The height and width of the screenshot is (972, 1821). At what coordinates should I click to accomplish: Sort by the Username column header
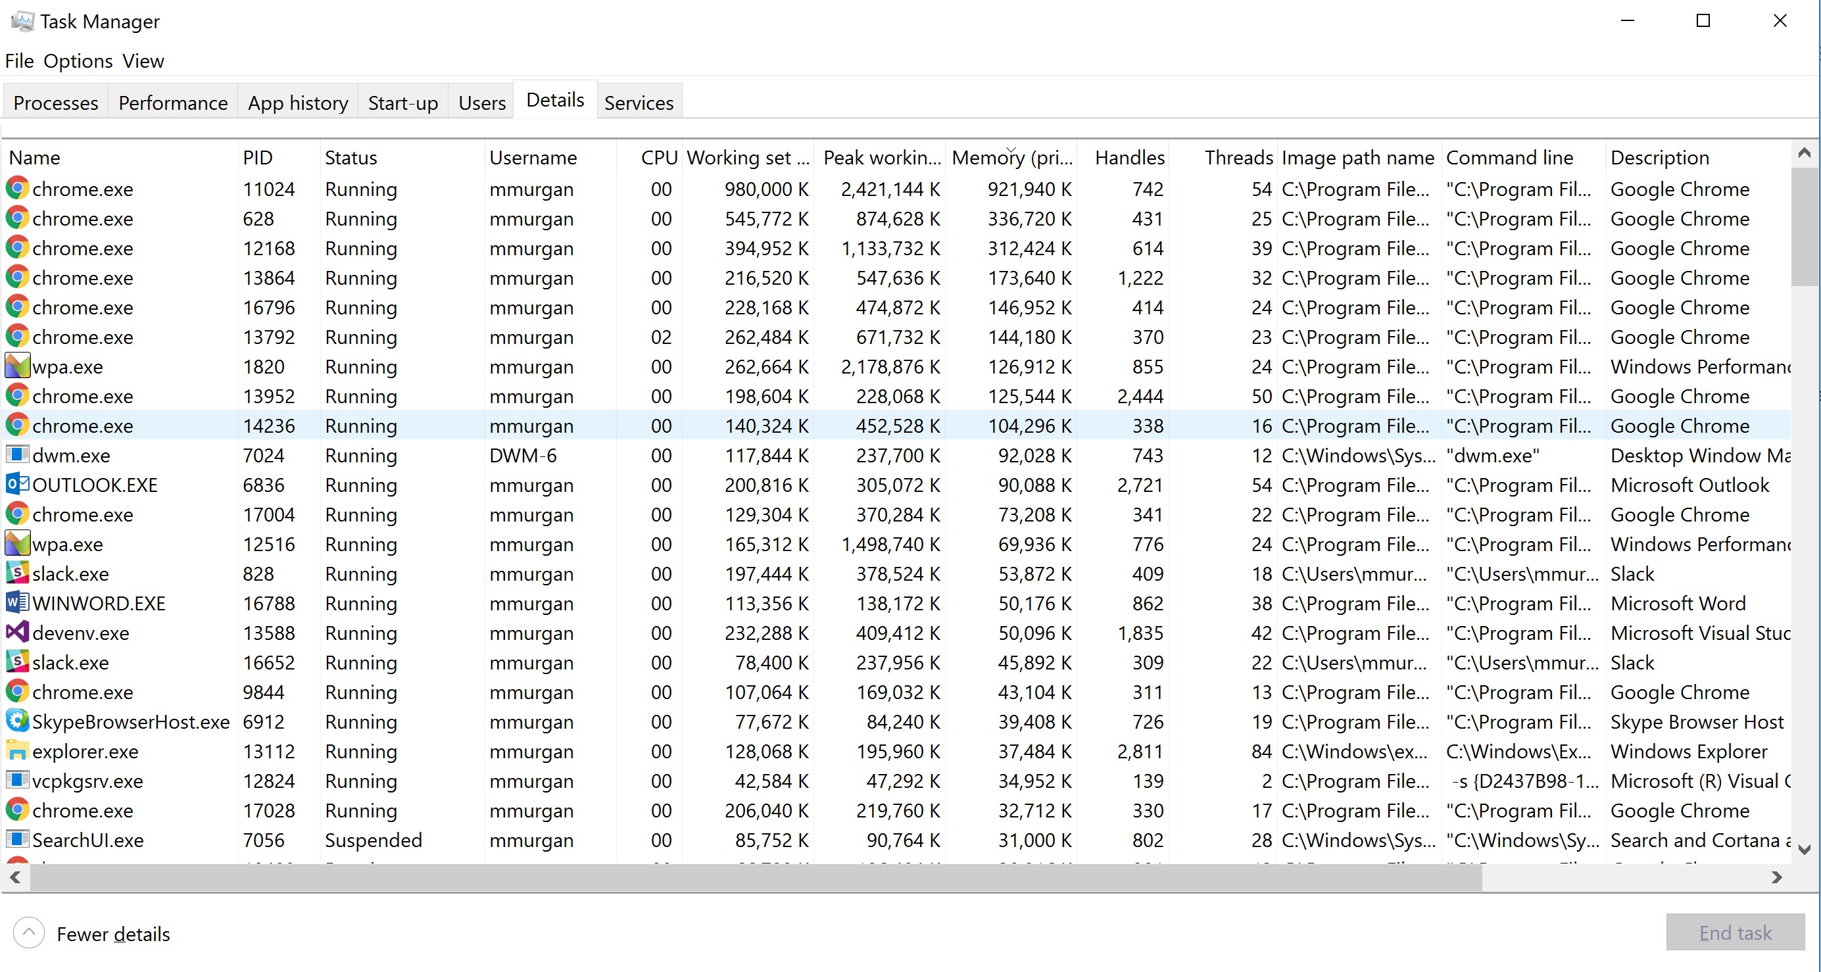(550, 157)
